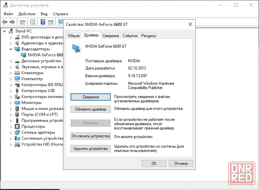Open the Properties toolbar icon

tap(33, 22)
